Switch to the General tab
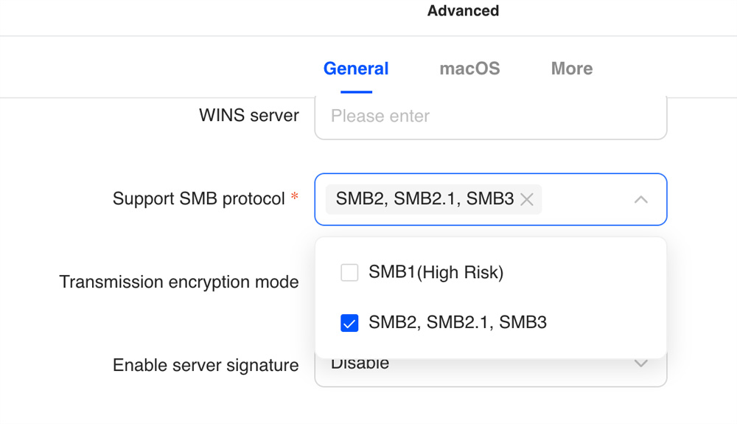Viewport: 737px width, 424px height. [x=356, y=69]
